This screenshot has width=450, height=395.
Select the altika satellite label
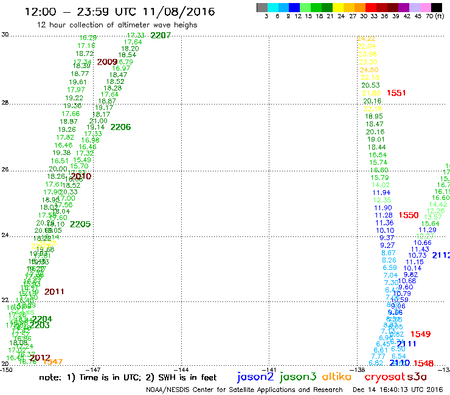pos(337,376)
